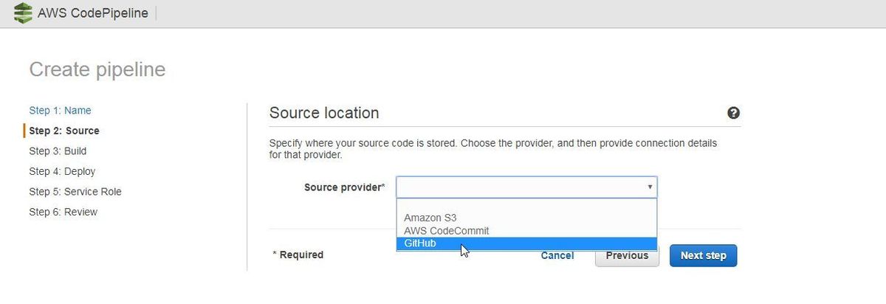The image size is (886, 304).
Task: Select Step 3: Build in sidebar
Action: 58,151
